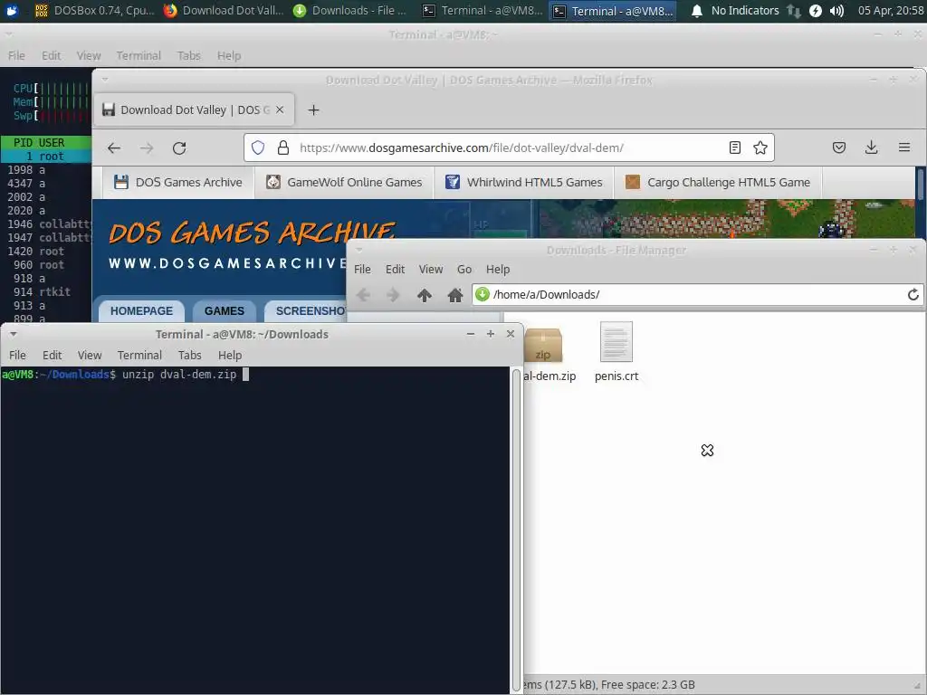Screen dimensions: 927x695
Task: Open the file manager Edit menu
Action: point(395,270)
